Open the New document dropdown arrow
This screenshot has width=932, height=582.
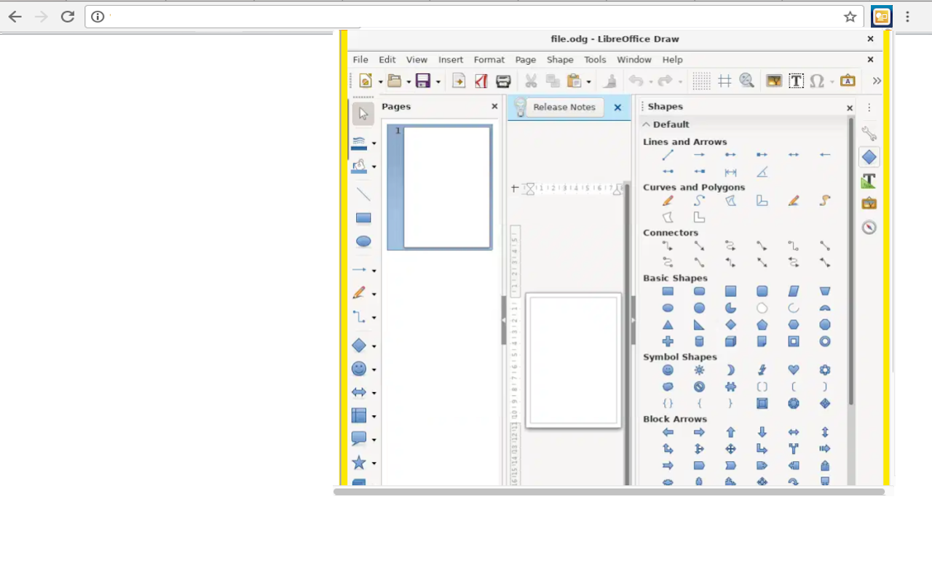pos(380,82)
